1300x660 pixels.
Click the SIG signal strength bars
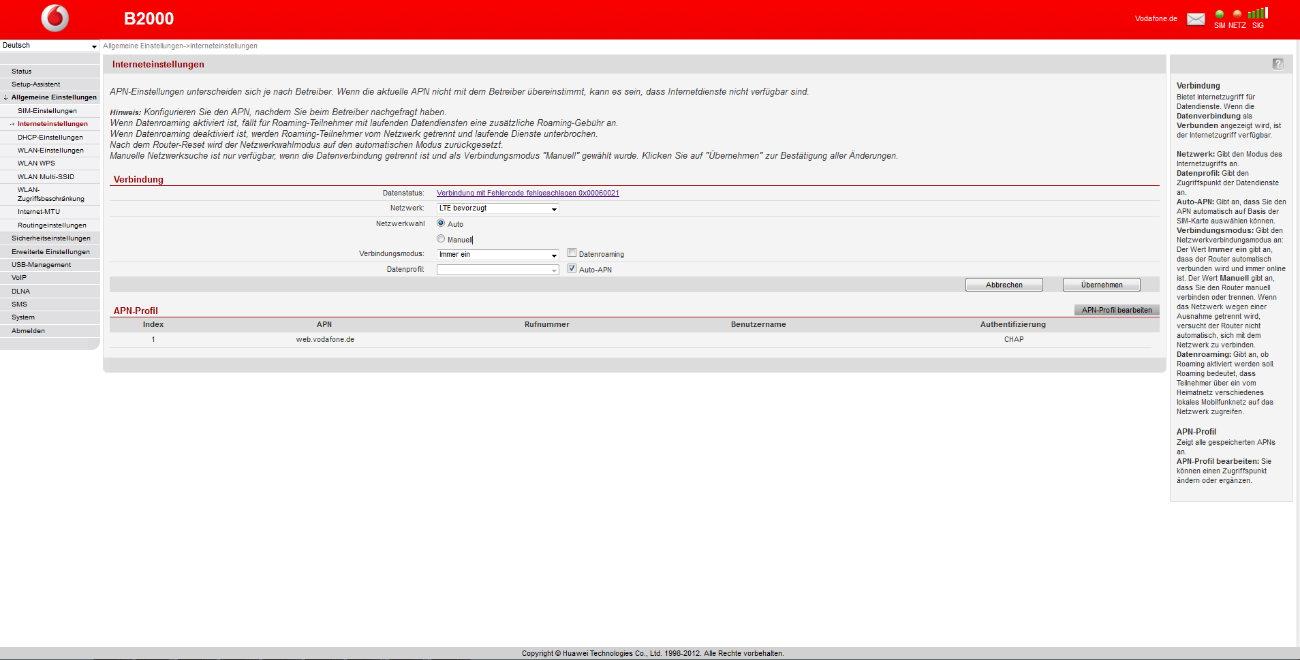(1258, 13)
